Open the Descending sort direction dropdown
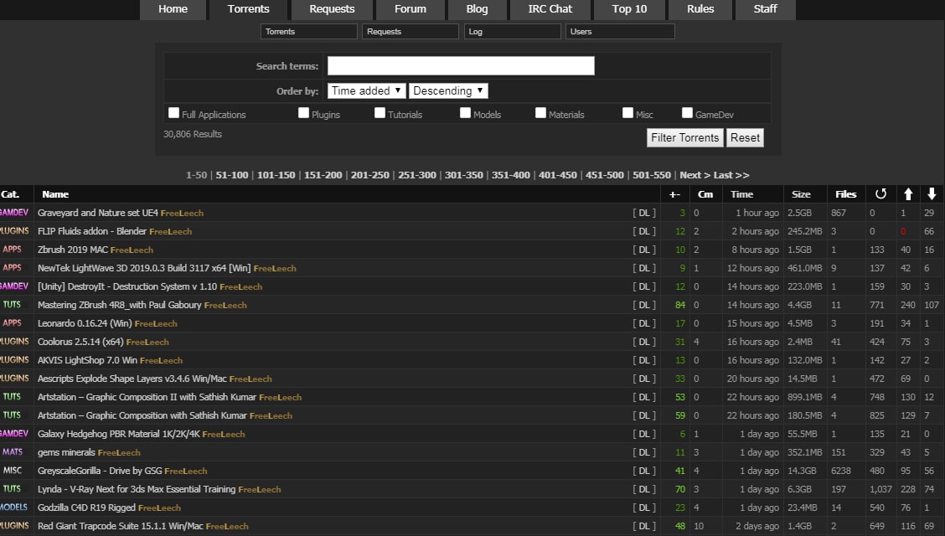 tap(448, 91)
